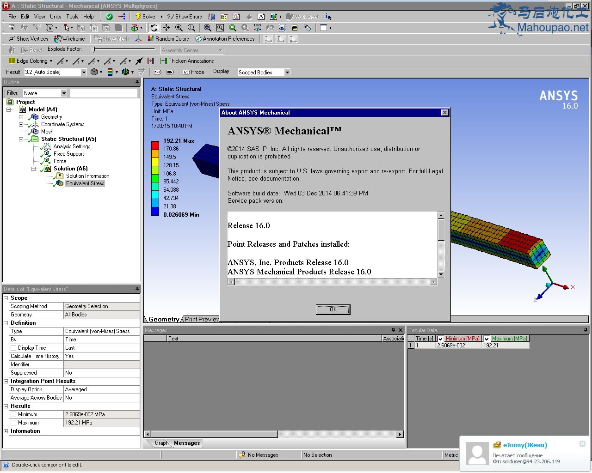Open the Tools menu

click(72, 17)
